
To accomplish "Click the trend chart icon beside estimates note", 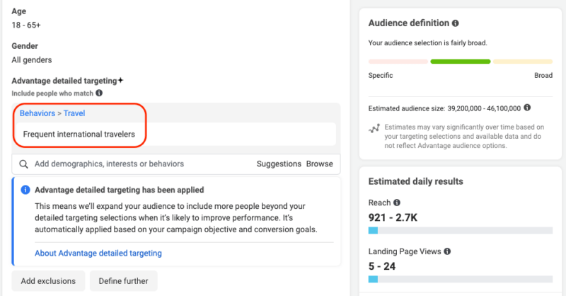I will click(x=374, y=129).
